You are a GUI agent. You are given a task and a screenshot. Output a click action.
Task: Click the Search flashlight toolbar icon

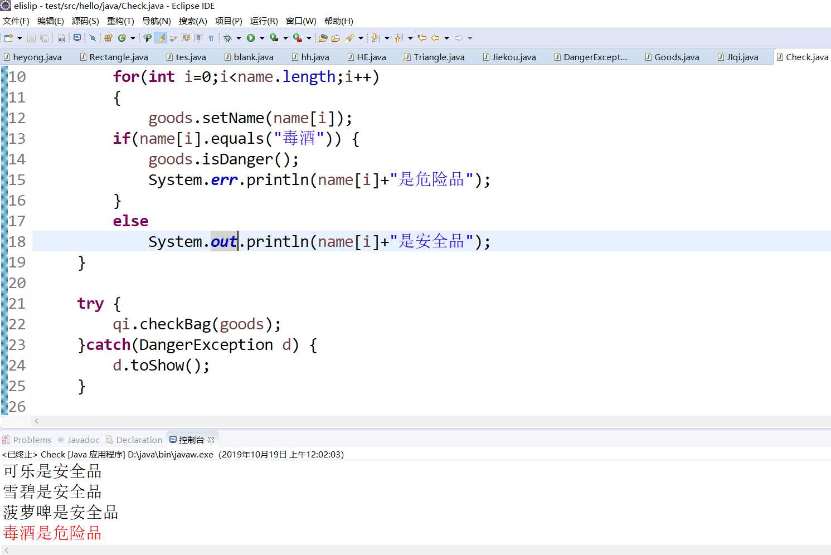349,38
